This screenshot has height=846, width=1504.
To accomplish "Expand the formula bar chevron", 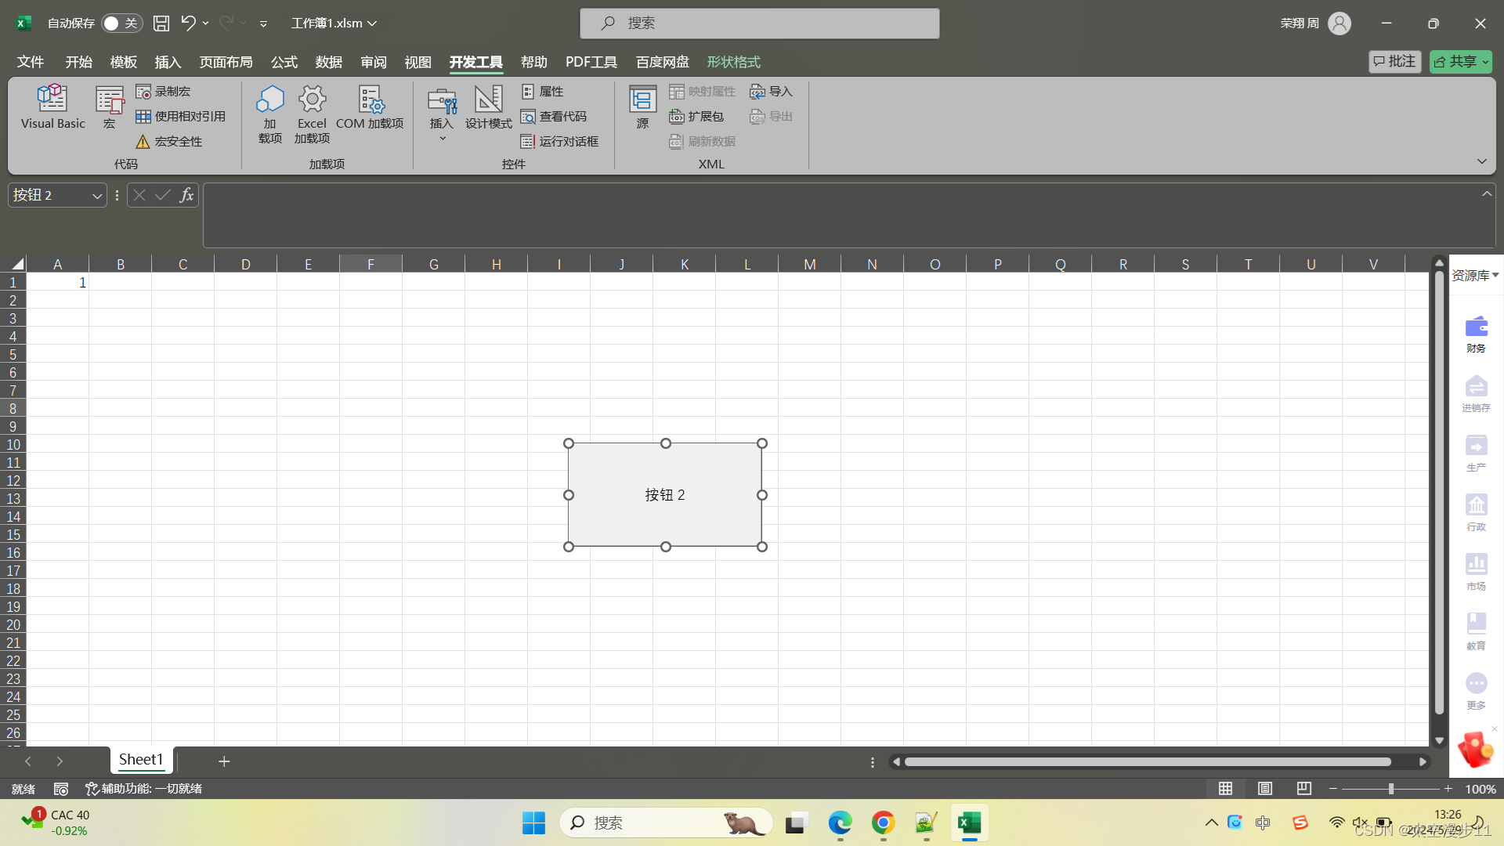I will pyautogui.click(x=1487, y=193).
